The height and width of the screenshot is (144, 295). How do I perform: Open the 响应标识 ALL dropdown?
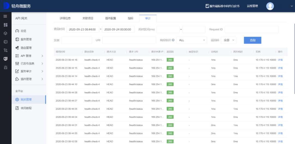191,40
